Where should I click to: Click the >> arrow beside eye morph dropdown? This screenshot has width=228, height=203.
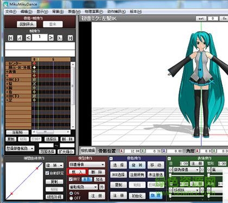(202, 170)
